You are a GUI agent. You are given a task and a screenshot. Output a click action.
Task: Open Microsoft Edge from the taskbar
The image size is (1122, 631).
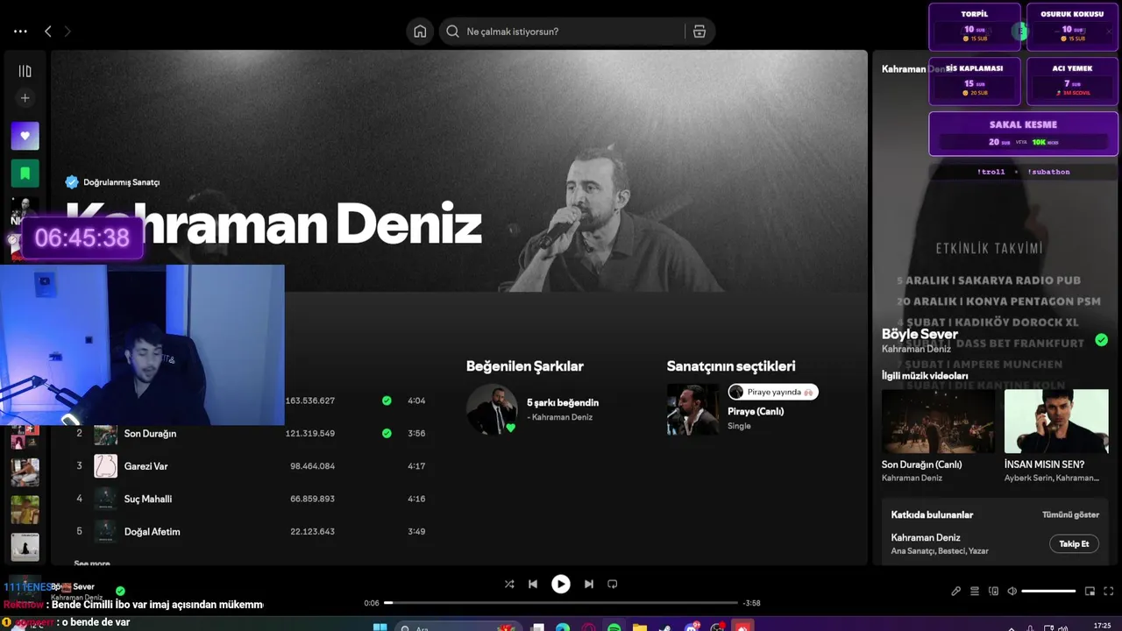pyautogui.click(x=563, y=627)
